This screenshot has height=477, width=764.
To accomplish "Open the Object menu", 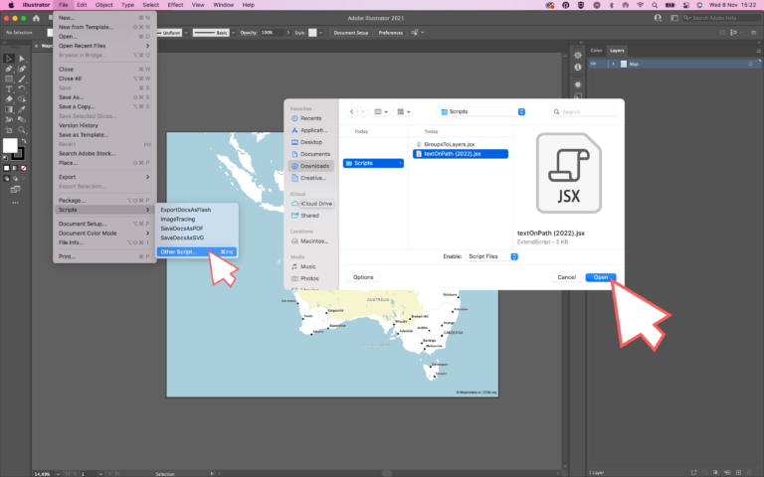I will pyautogui.click(x=103, y=5).
